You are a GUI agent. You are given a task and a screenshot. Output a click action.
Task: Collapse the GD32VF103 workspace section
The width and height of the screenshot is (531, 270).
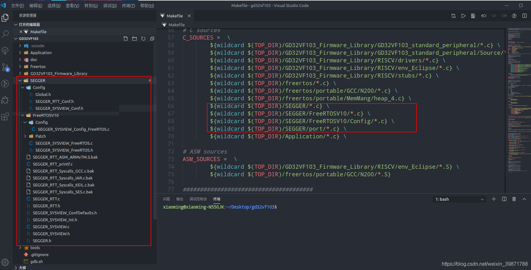tap(16, 39)
